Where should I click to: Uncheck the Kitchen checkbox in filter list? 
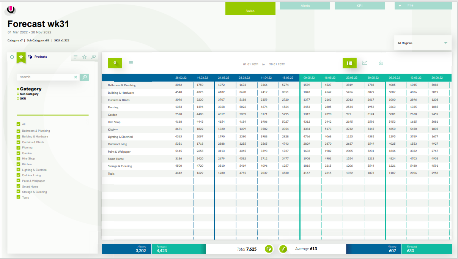point(18,164)
